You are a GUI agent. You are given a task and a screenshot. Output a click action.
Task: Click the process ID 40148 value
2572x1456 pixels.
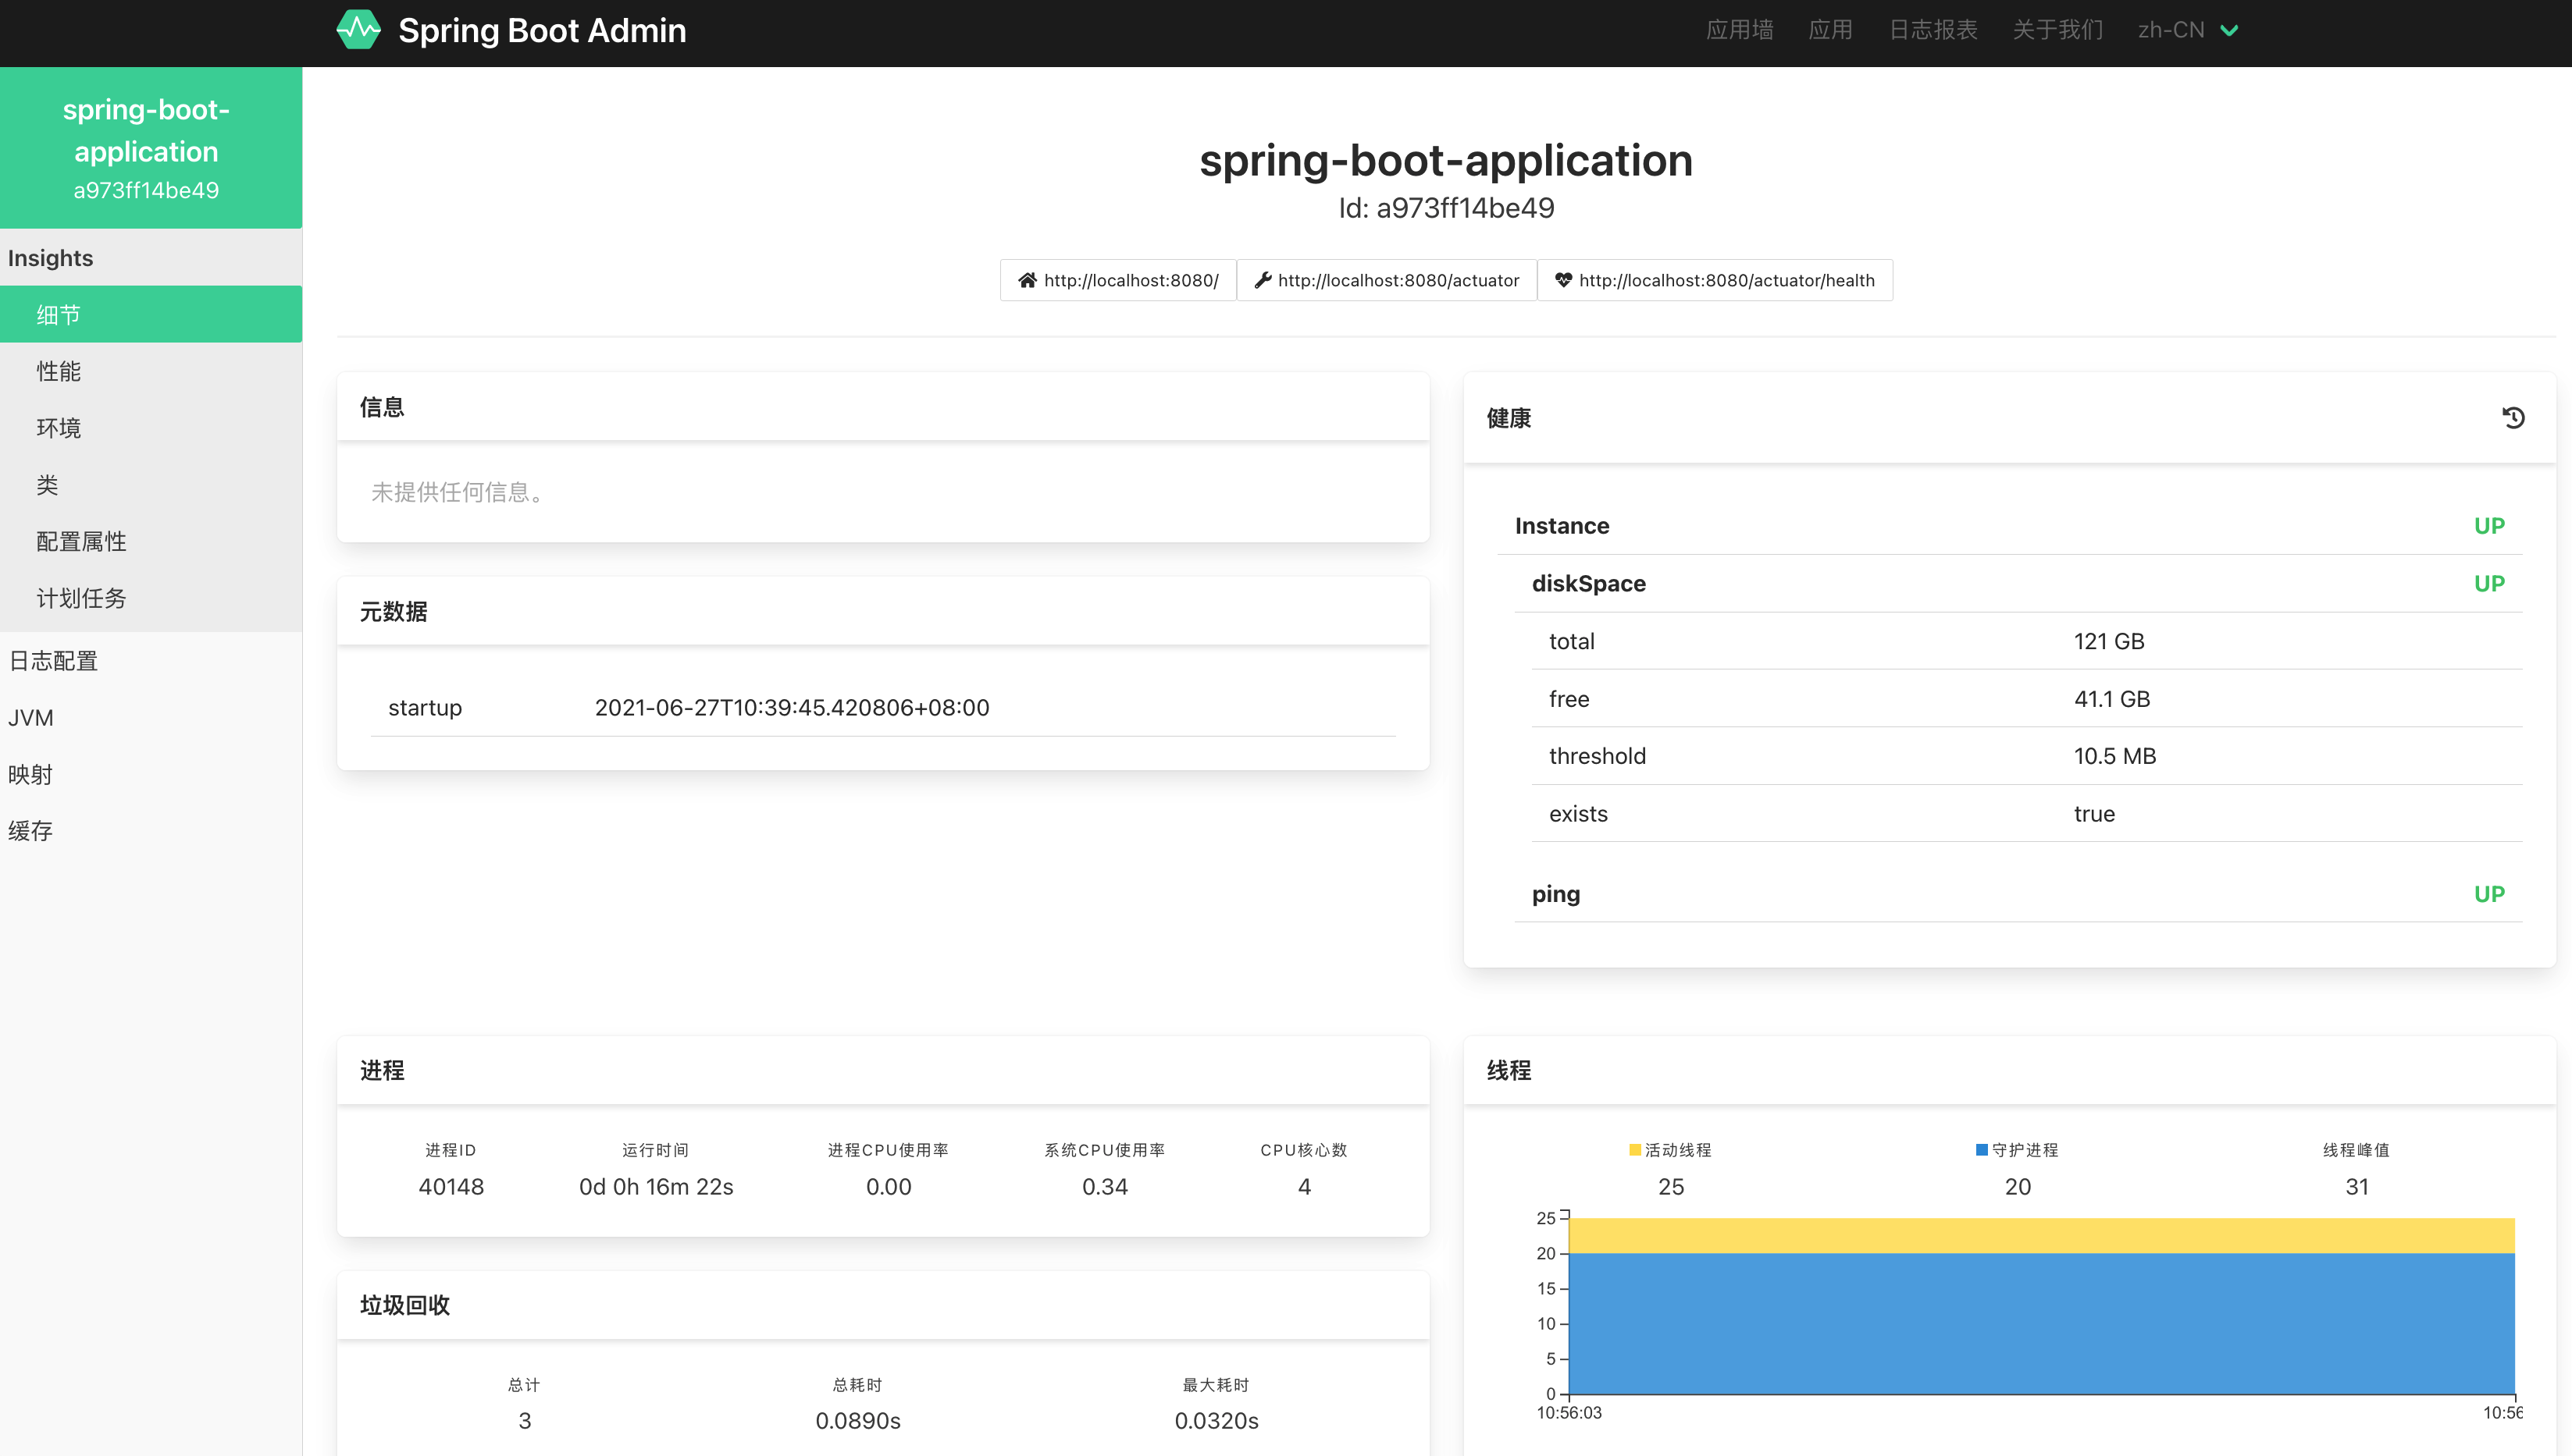(x=451, y=1186)
